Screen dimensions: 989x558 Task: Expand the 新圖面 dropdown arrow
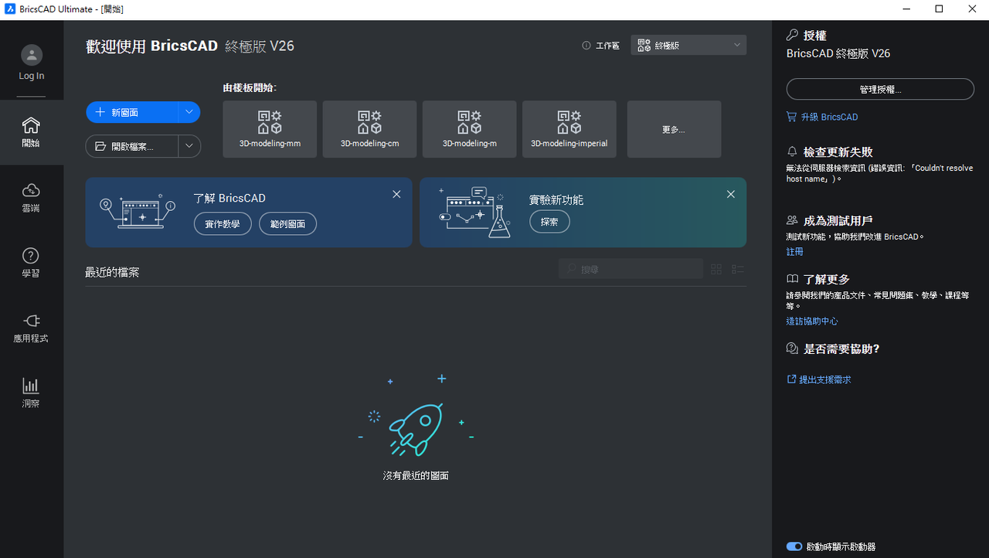[189, 112]
